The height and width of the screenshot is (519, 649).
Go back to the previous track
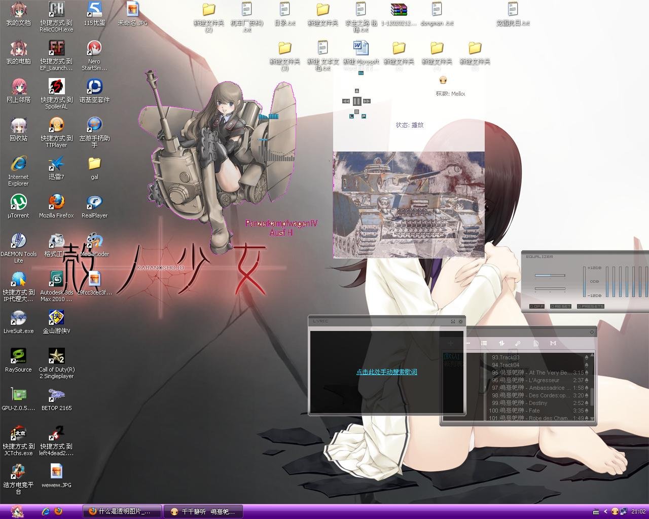click(346, 101)
